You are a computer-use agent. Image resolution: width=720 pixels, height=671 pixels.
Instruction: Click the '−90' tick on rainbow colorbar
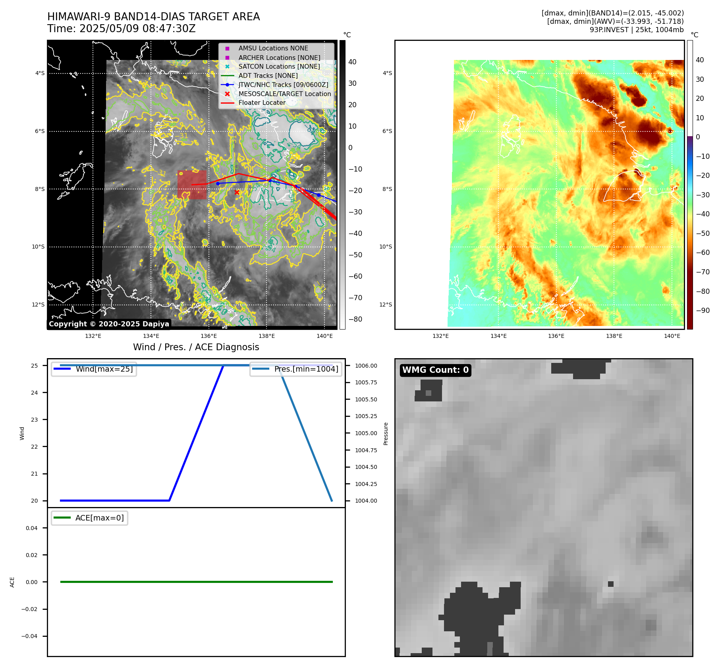pos(703,310)
